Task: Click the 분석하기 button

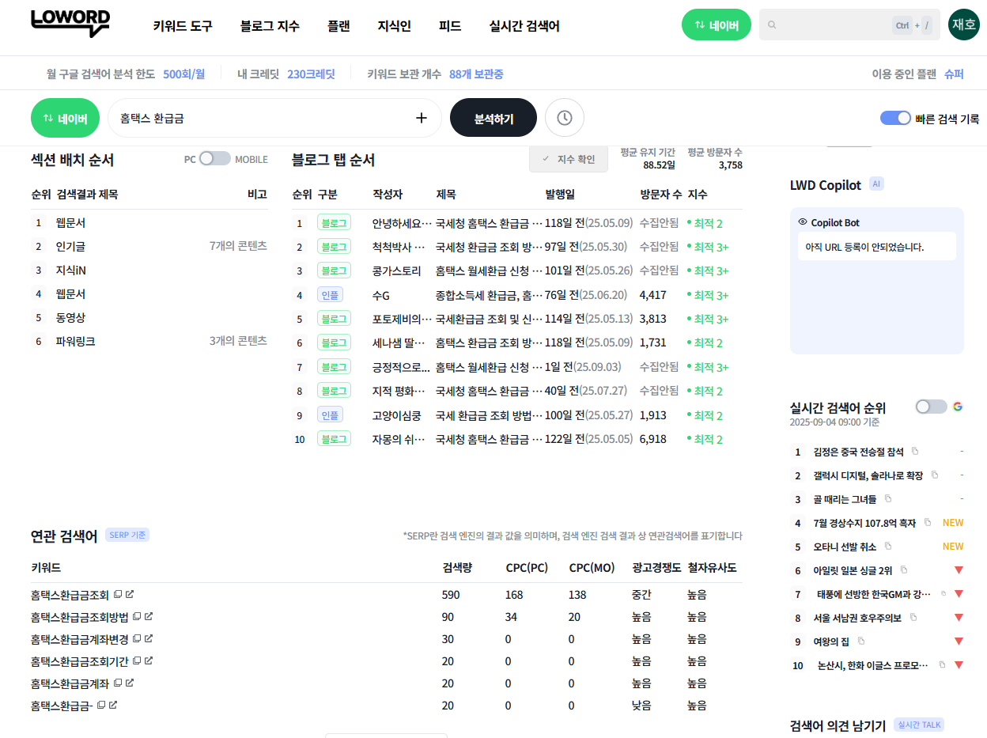Action: (493, 118)
